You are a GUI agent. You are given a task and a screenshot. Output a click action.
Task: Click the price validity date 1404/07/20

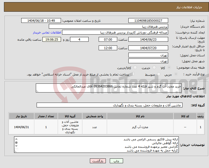click(148, 48)
